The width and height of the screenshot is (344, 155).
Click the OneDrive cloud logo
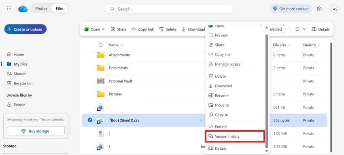[23, 9]
